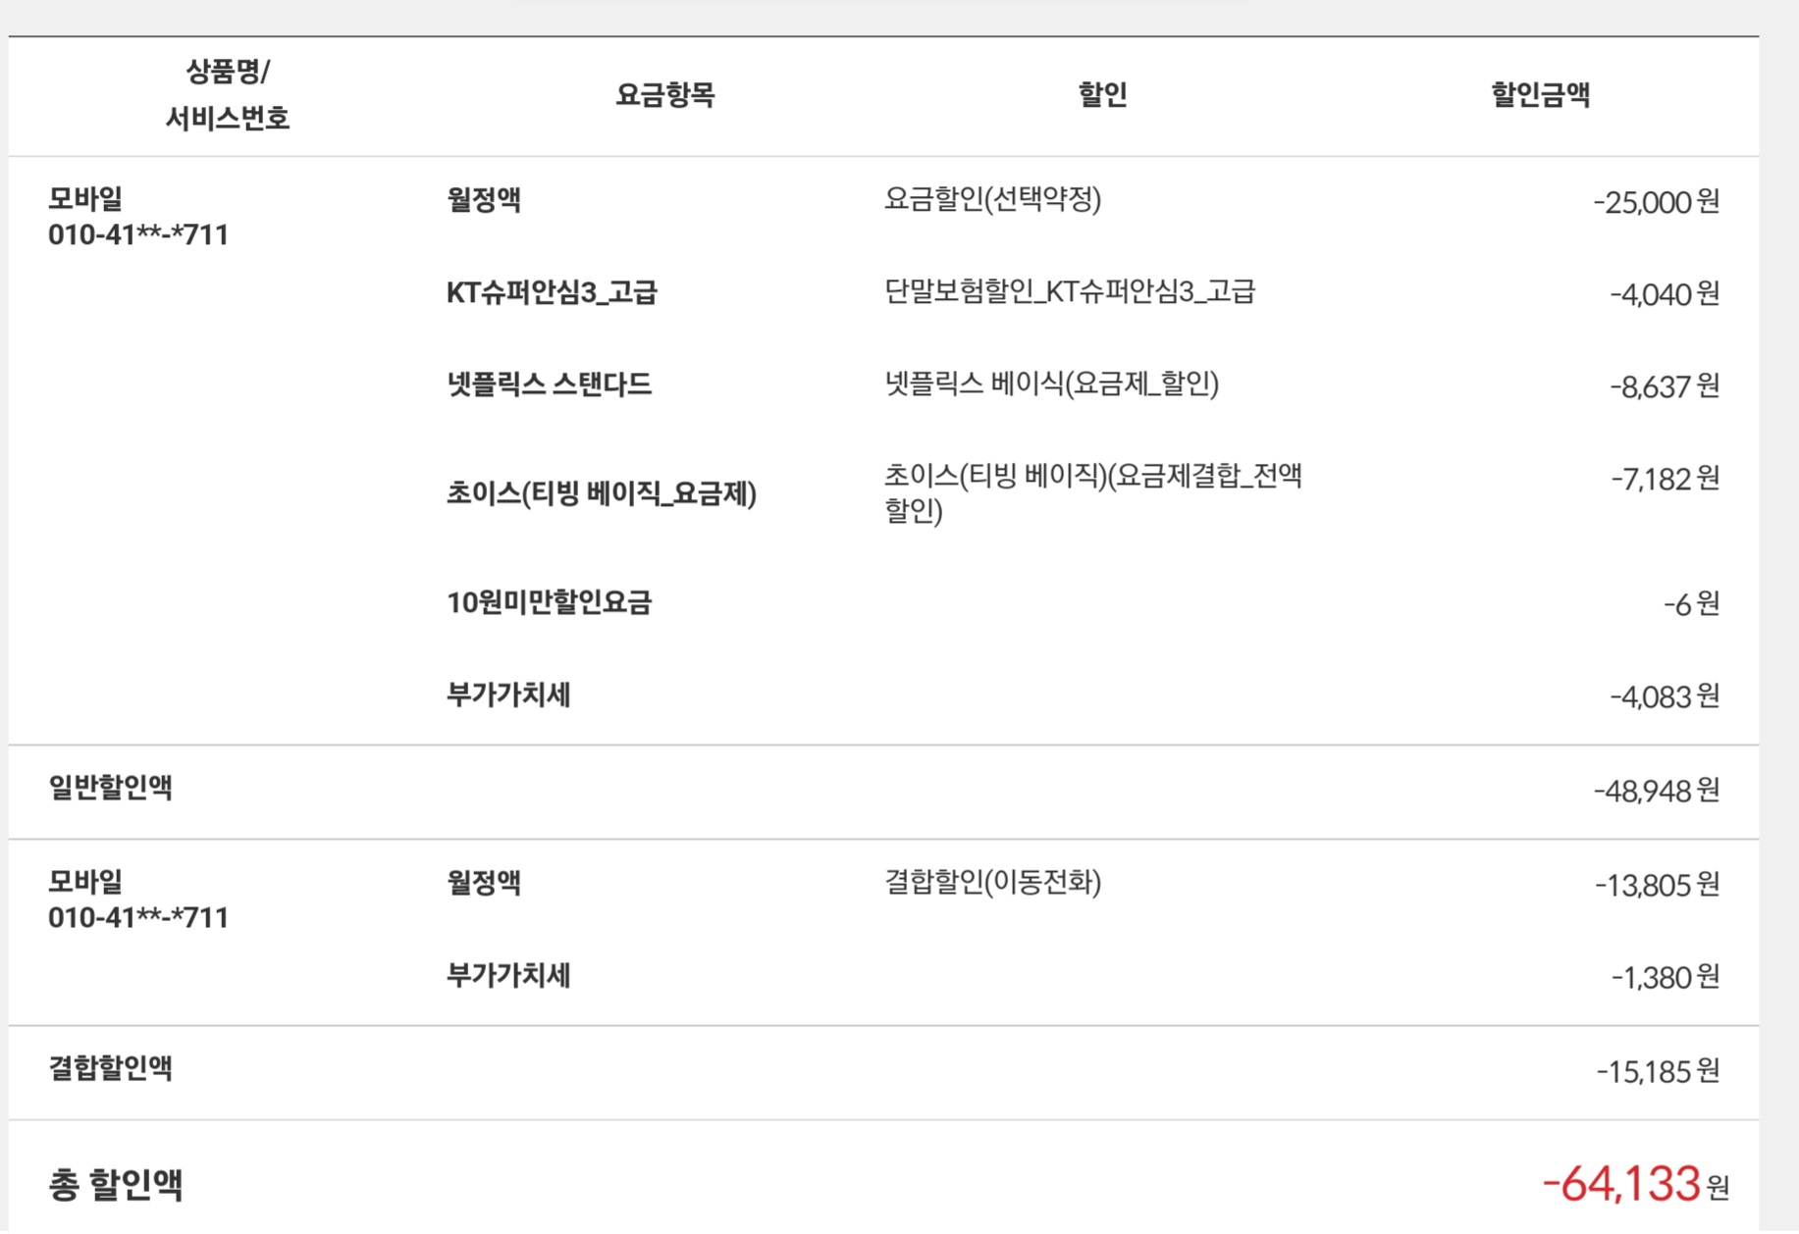Click the 요금항목 column header
The image size is (1799, 1234).
[664, 95]
